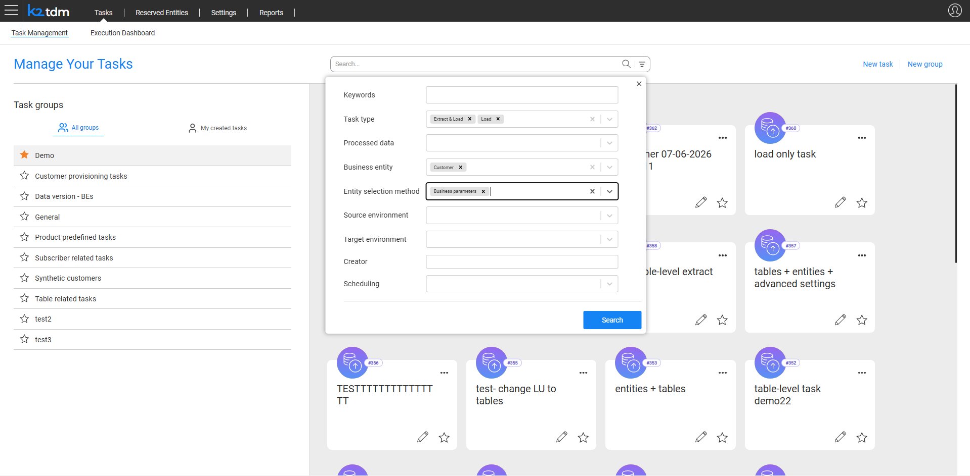
Task: Expand the Target environment dropdown
Action: click(609, 240)
